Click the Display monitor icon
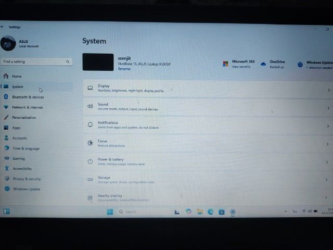 click(x=90, y=88)
